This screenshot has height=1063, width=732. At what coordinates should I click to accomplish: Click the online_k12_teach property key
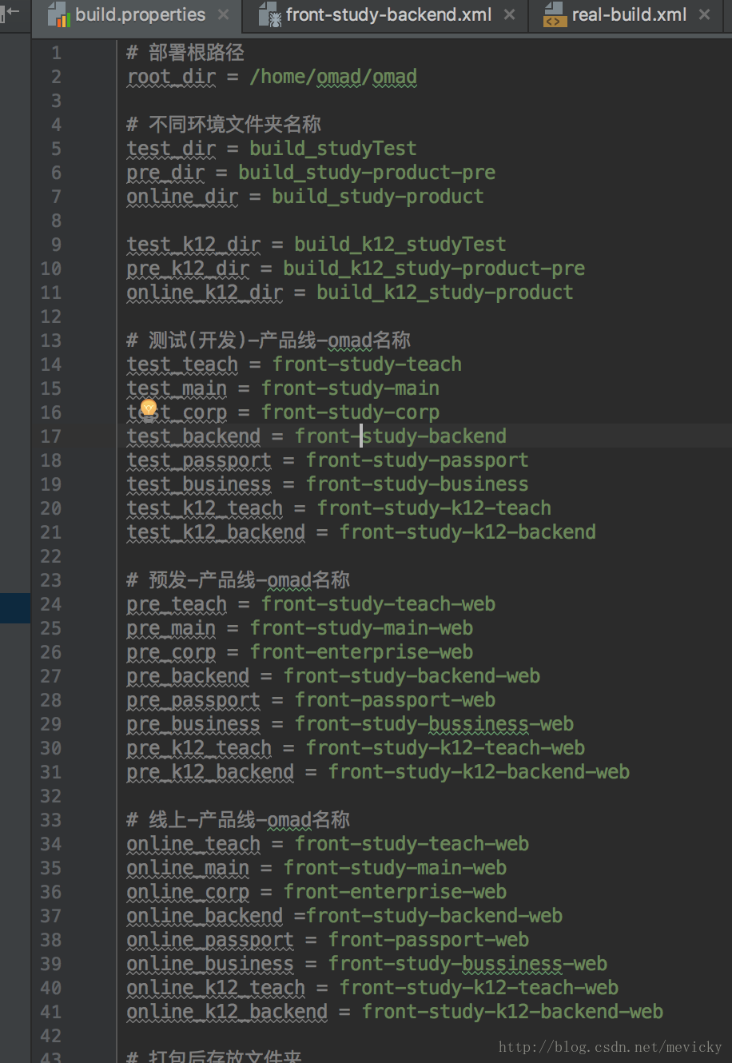(x=216, y=988)
